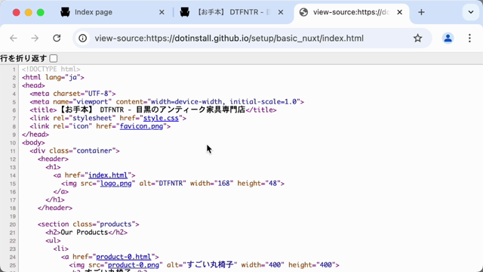Close the Index page tab
The image size is (483, 272).
[x=162, y=12]
